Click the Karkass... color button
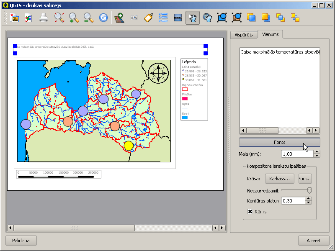This screenshot has width=335, height=251. (279, 179)
